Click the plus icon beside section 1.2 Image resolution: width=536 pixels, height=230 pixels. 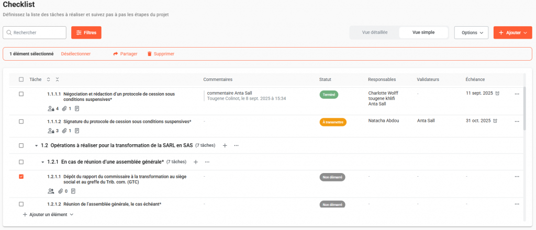[x=225, y=145]
